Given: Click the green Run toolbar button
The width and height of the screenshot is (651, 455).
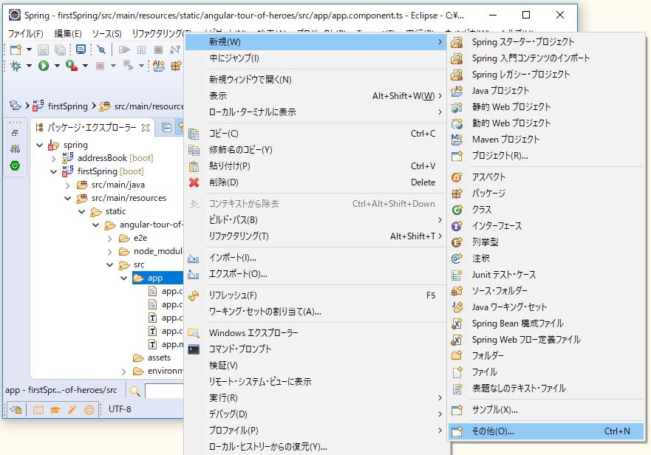Looking at the screenshot, I should (44, 66).
